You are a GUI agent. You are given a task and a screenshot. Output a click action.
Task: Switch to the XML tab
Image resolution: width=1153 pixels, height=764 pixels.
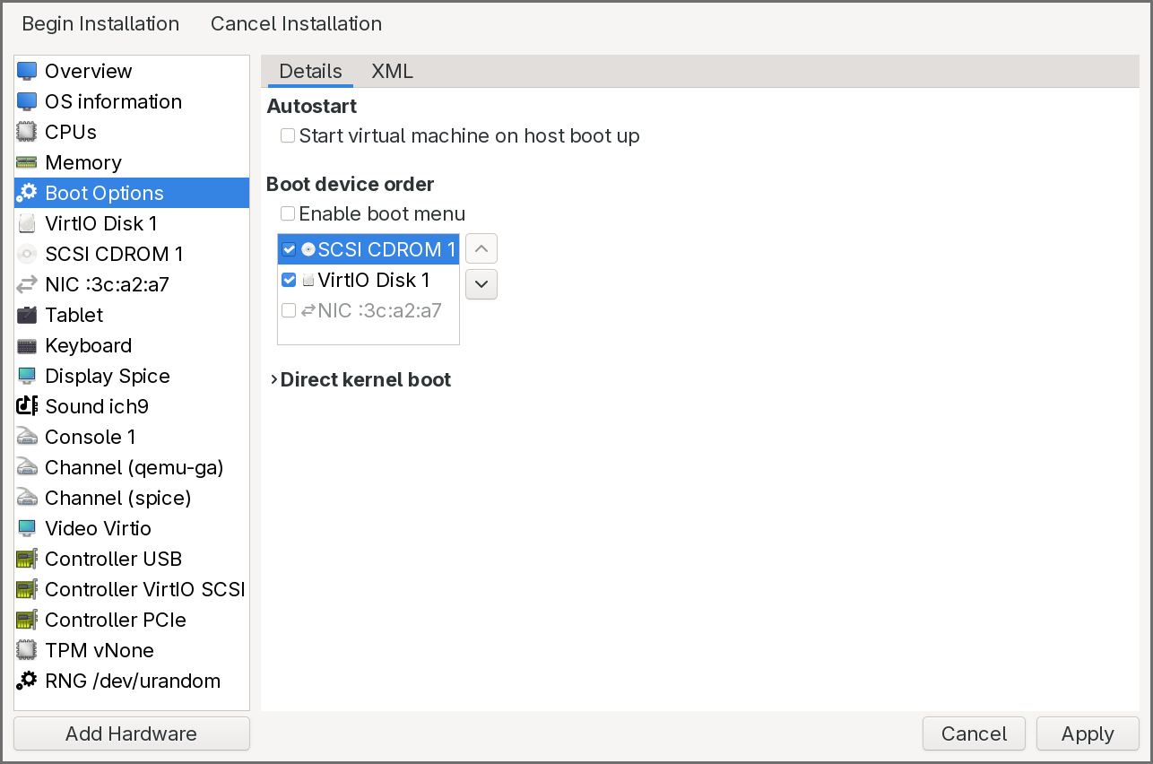[x=392, y=72]
